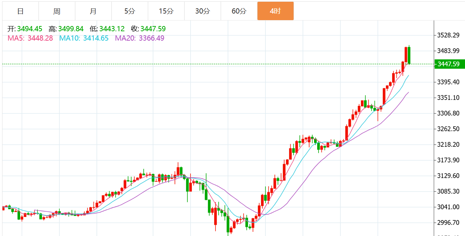Click the 3395.40 price axis label
The image size is (465, 236).
click(x=449, y=82)
